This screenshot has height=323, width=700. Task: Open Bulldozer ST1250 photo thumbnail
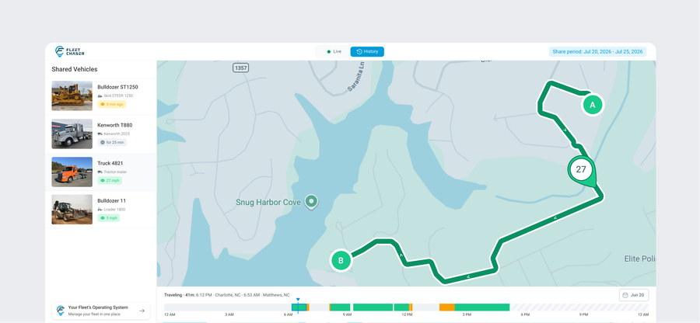(72, 96)
